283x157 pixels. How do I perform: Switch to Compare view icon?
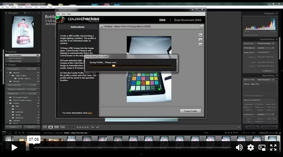coord(57,127)
